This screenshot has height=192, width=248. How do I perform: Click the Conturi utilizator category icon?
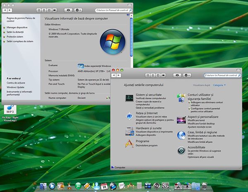tap(181, 98)
